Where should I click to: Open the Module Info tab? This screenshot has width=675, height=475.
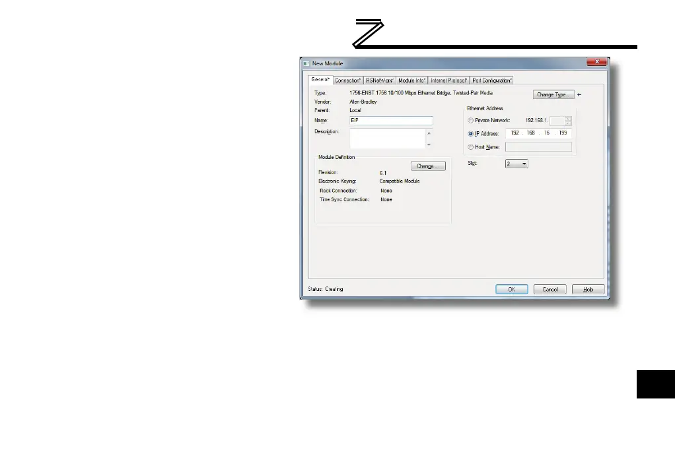(411, 80)
